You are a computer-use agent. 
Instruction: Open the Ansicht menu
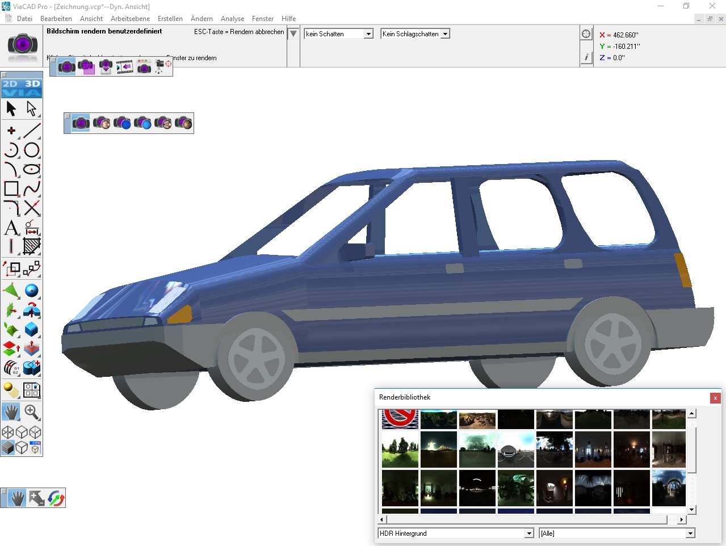coord(91,18)
